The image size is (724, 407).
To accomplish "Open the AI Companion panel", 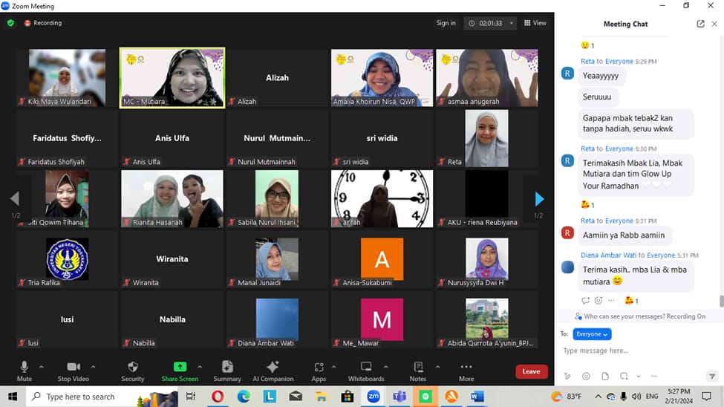I will [273, 371].
